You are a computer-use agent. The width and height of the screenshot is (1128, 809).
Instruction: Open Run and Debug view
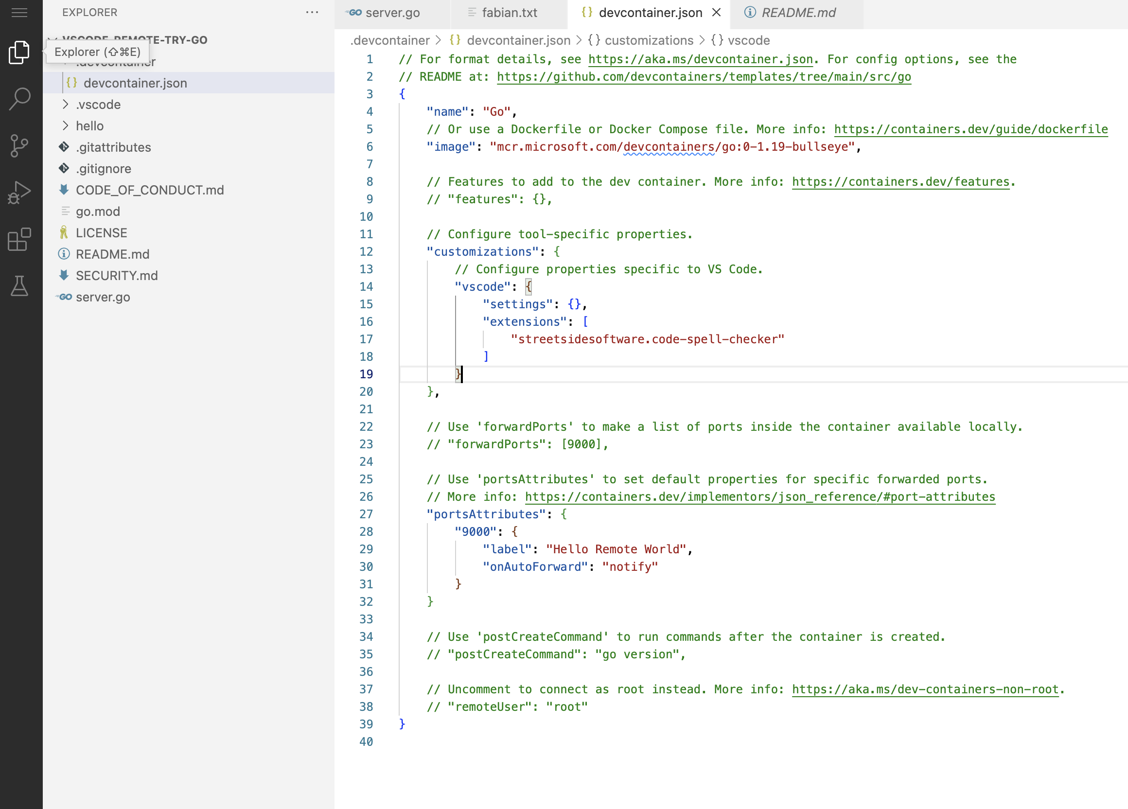click(x=19, y=193)
